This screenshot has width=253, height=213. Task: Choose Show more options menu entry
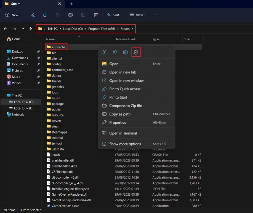[x=125, y=144]
